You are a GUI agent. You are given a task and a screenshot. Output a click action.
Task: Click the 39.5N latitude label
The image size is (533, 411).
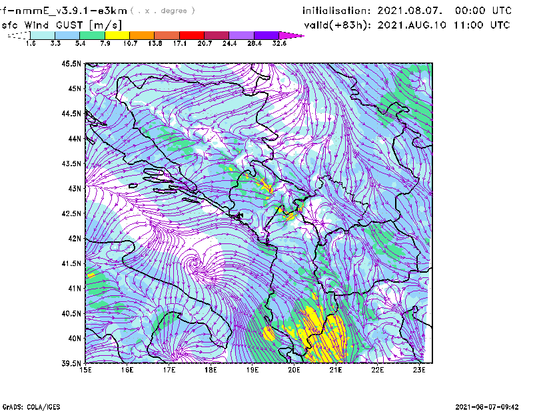72,364
